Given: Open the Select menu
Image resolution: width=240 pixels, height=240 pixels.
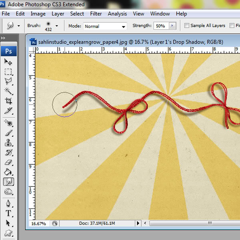Looking at the screenshot, I should click(x=77, y=14).
